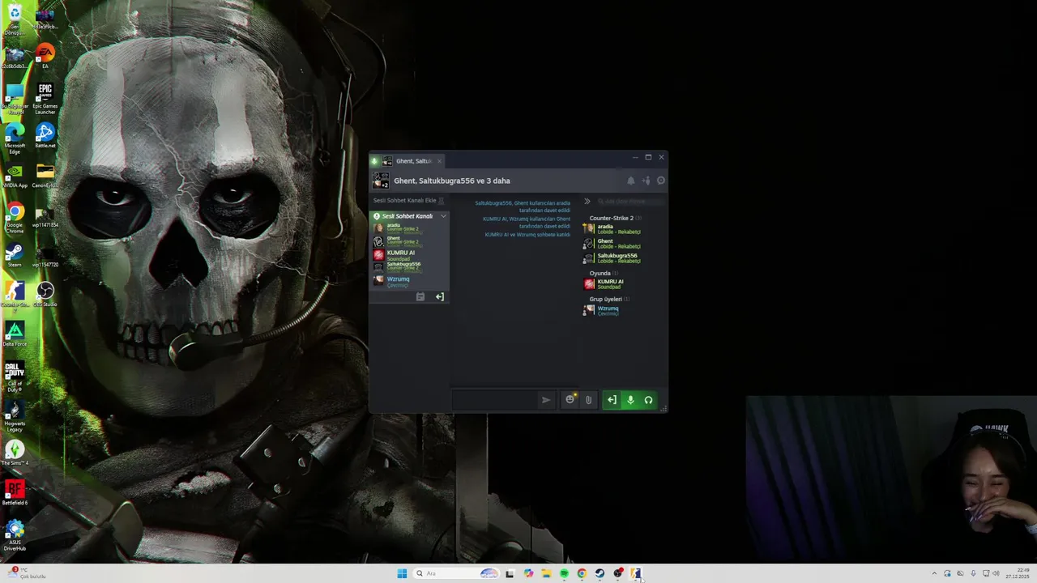
Task: Click green voice status icon left of tab
Action: pyautogui.click(x=374, y=161)
